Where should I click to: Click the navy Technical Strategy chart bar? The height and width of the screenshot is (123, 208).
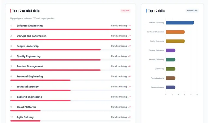(171, 87)
